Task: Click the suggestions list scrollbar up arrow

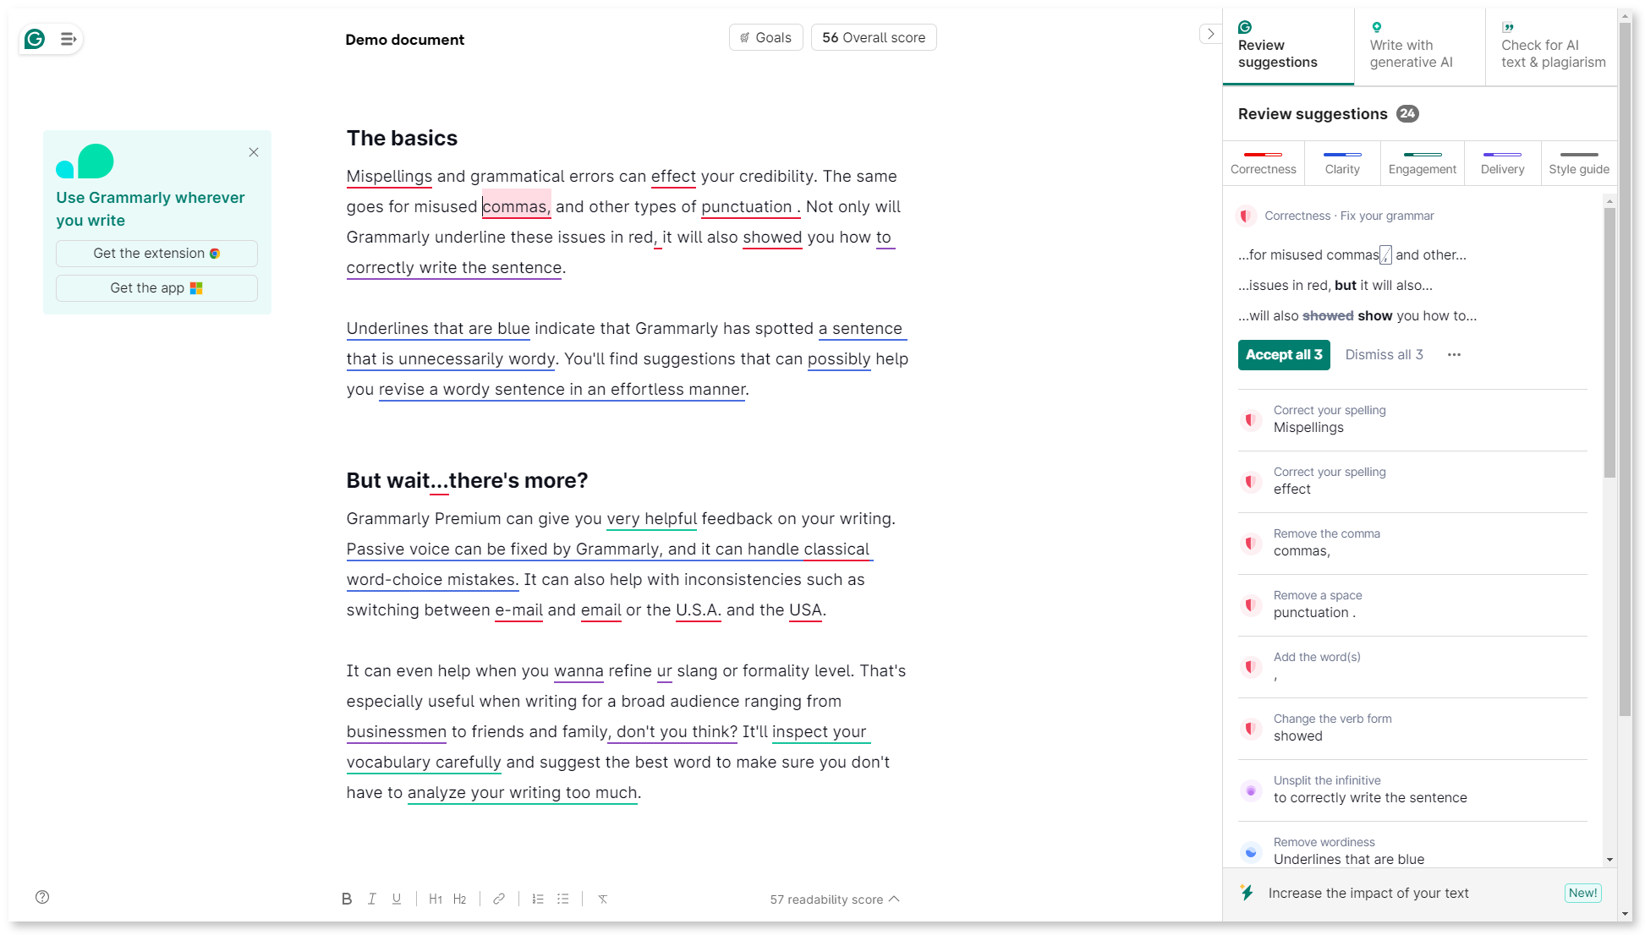Action: coord(1609,201)
